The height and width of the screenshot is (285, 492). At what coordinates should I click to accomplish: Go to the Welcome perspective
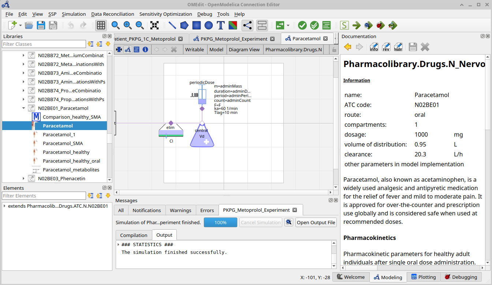351,277
